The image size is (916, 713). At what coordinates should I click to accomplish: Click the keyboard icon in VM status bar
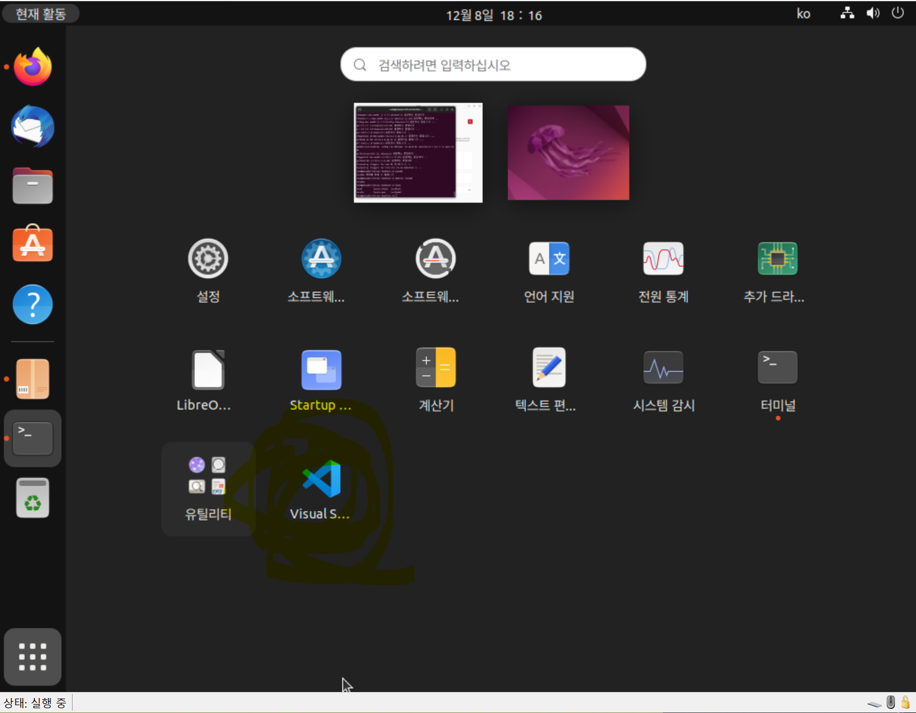875,704
